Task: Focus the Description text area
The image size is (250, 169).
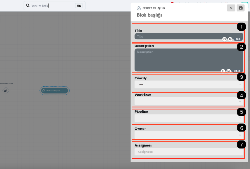Action: tap(189, 60)
